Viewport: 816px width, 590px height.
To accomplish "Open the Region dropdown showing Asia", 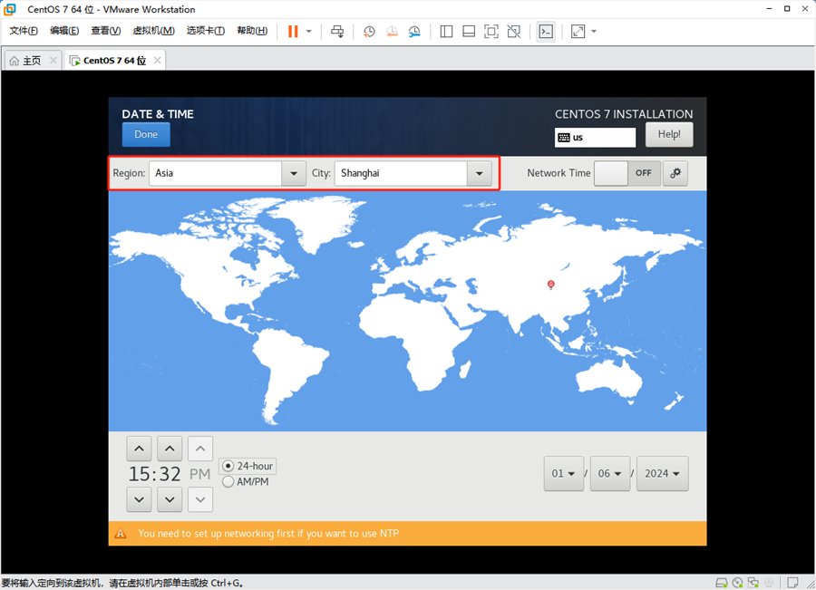I will click(x=294, y=173).
